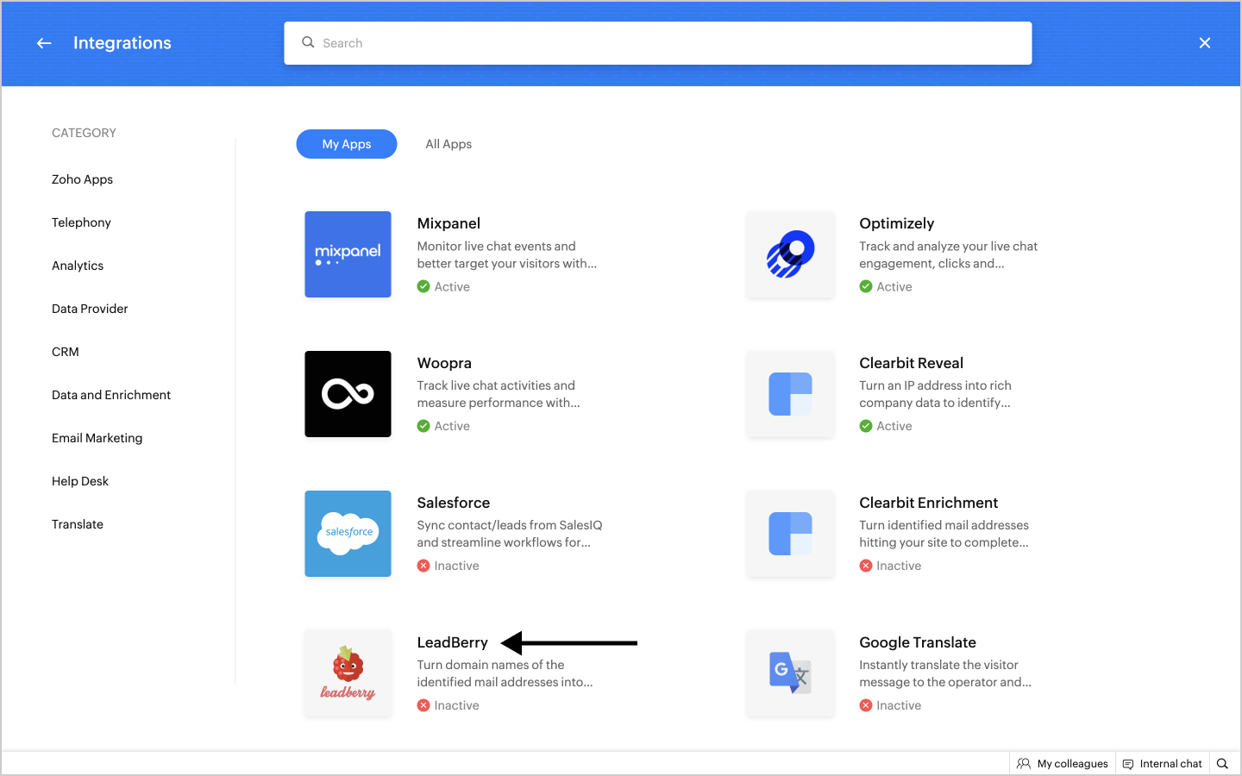Select the Woopra infinity logo
Screen dimensions: 1242x776
point(348,394)
